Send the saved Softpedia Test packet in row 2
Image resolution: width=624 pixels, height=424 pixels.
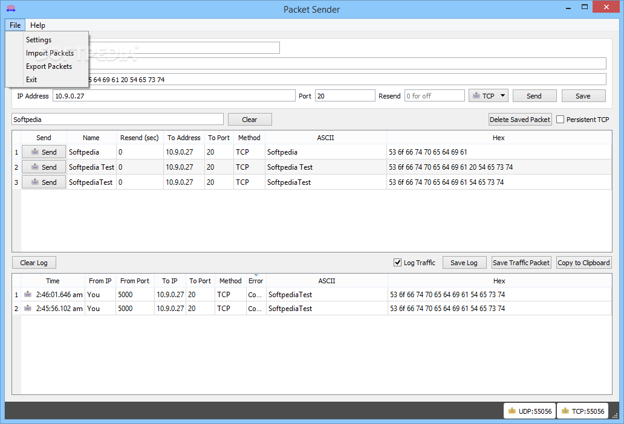point(44,167)
